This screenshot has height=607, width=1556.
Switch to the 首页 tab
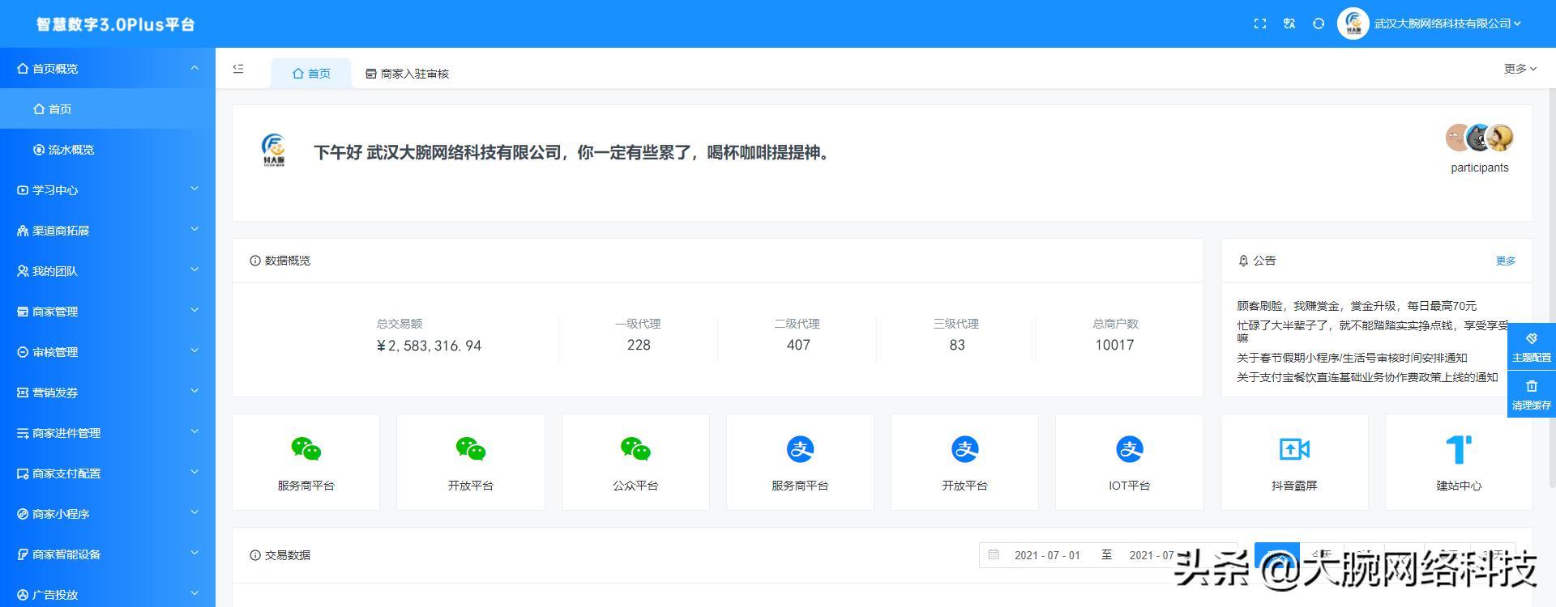311,74
